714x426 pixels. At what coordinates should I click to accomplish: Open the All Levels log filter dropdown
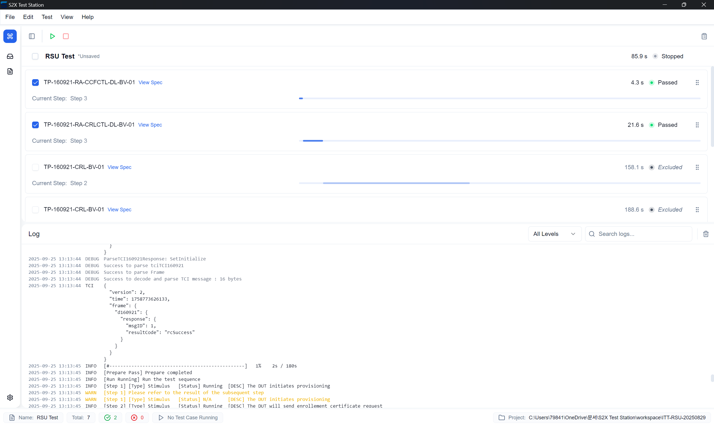coord(554,234)
